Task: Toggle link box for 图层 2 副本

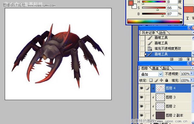Action: tap(147, 115)
